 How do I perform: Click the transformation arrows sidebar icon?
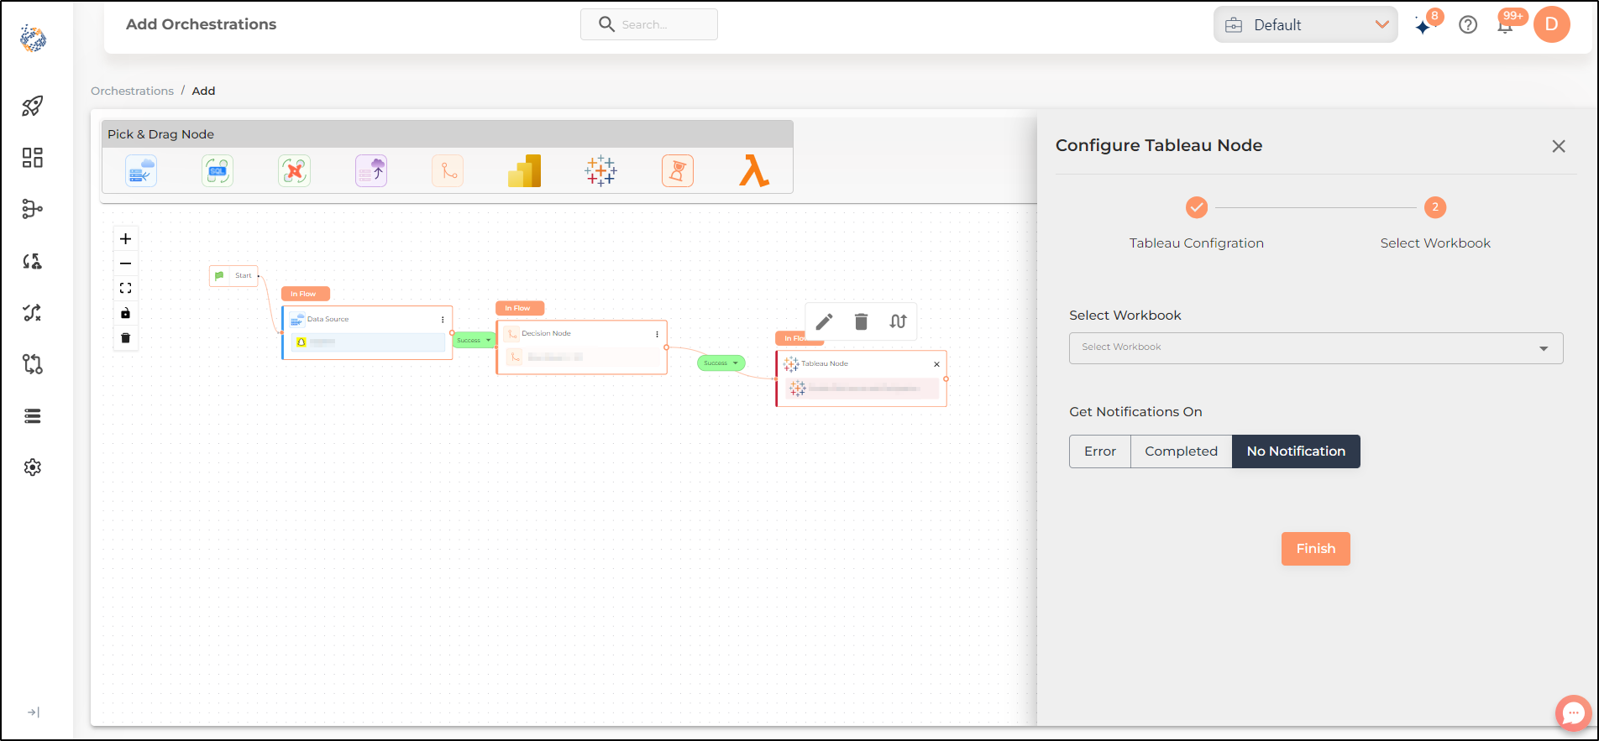(33, 261)
